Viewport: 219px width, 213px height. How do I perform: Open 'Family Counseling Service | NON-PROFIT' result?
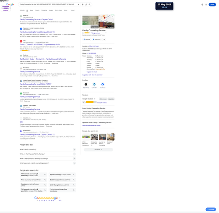[x=35, y=84]
